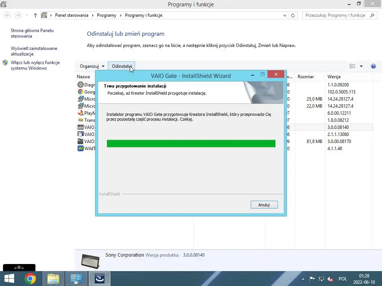Open File Explorer from the taskbar
Viewport: 382px width, 286px height.
(x=53, y=279)
